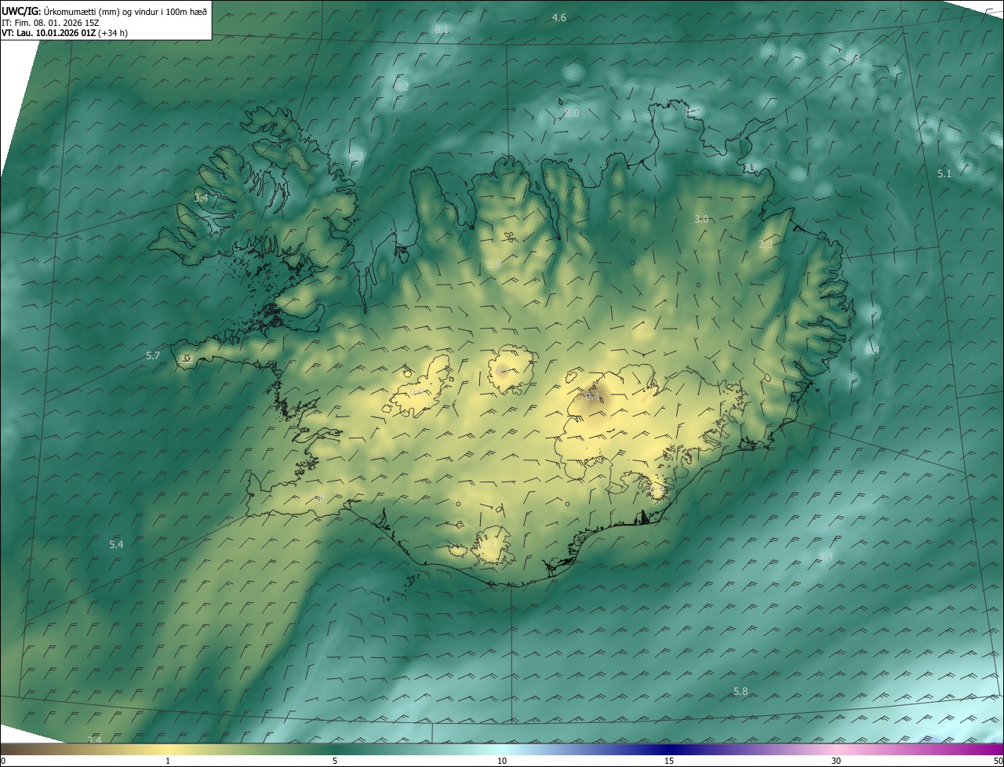1004x767 pixels.
Task: Click the 2.3 value label in east Iceland
Action: [766, 245]
